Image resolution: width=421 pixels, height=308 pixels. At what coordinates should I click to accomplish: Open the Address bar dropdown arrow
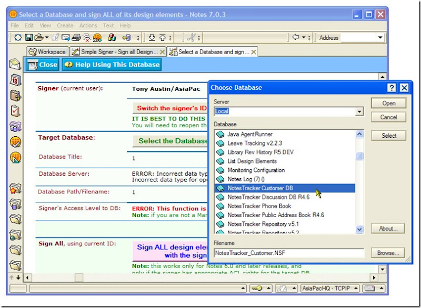380,38
